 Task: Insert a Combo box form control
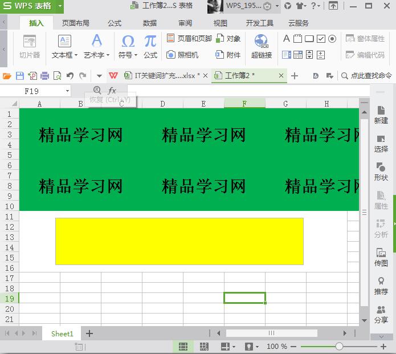pyautogui.click(x=298, y=55)
